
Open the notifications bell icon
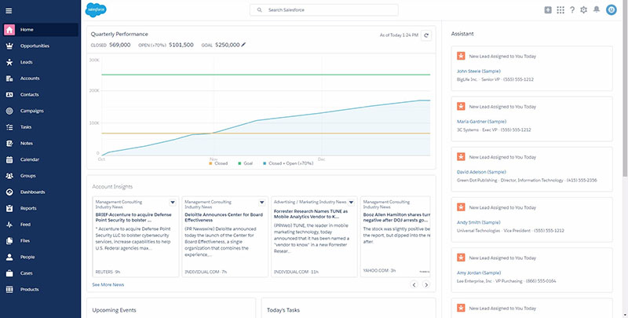click(x=597, y=9)
